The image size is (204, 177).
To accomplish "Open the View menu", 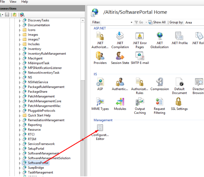I will [x=13, y=2].
